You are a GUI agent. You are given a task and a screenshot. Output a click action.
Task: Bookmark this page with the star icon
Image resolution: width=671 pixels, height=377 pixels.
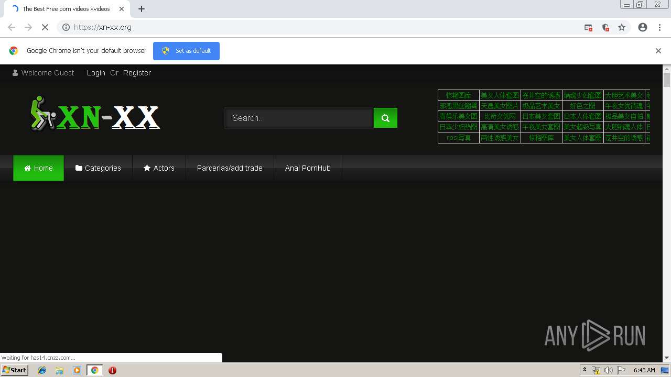click(x=622, y=27)
